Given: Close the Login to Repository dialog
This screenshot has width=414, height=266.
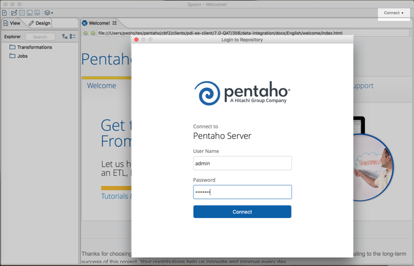Looking at the screenshot, I should tap(136, 40).
